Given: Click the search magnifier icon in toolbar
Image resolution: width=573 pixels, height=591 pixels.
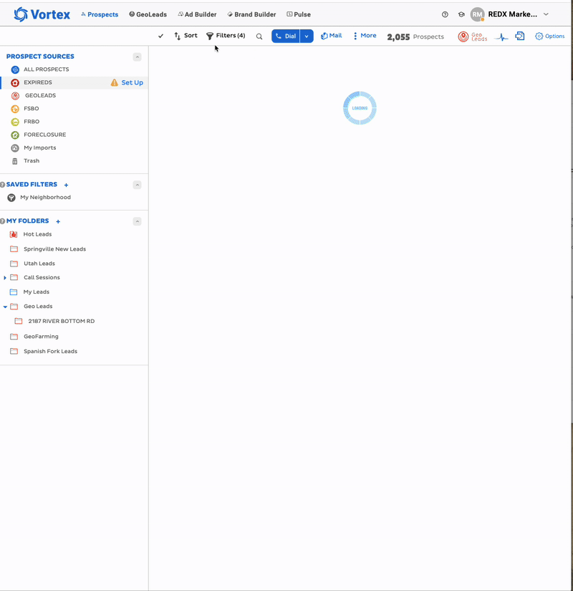Looking at the screenshot, I should 259,36.
